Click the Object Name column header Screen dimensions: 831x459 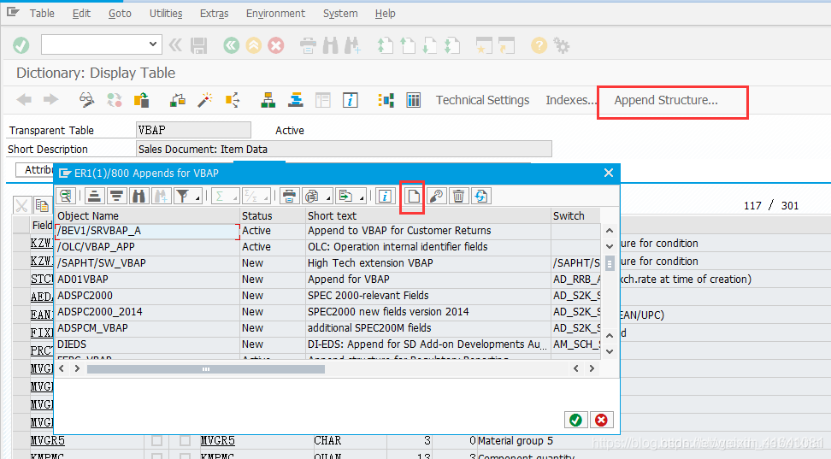[147, 215]
